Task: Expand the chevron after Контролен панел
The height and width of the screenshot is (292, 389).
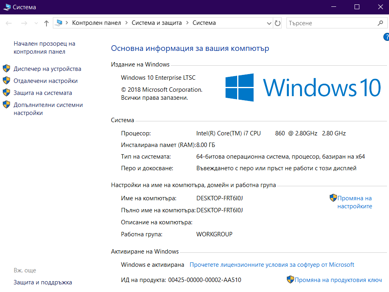Action: [127, 23]
